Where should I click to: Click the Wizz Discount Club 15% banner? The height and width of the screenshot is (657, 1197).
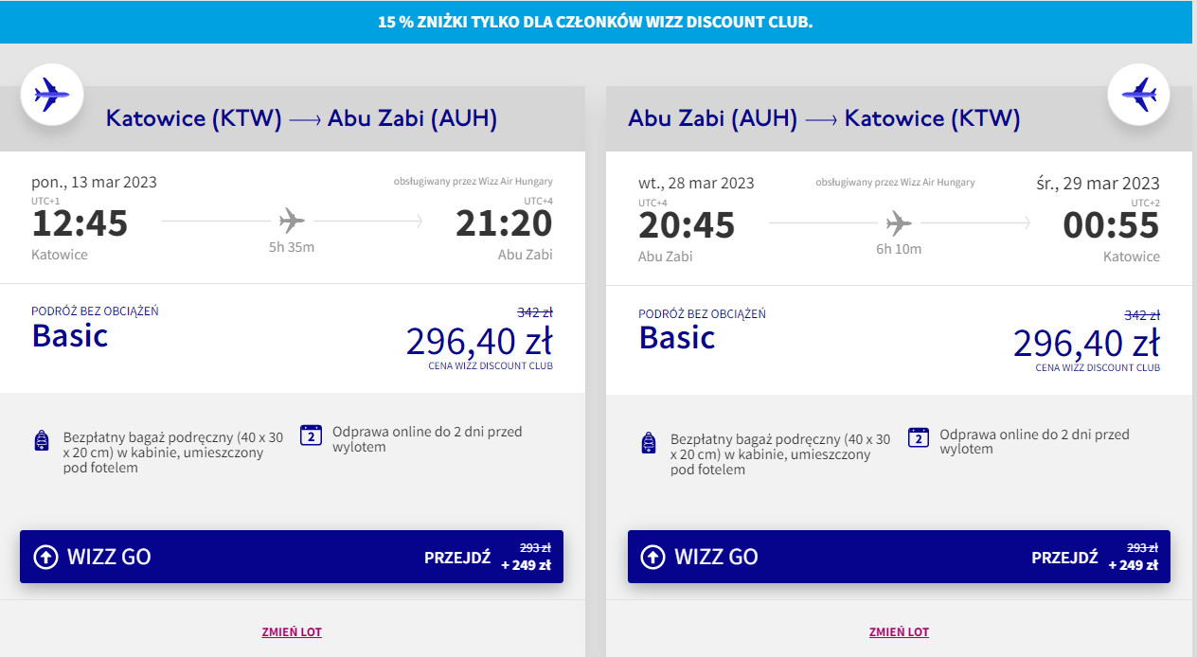click(x=596, y=22)
